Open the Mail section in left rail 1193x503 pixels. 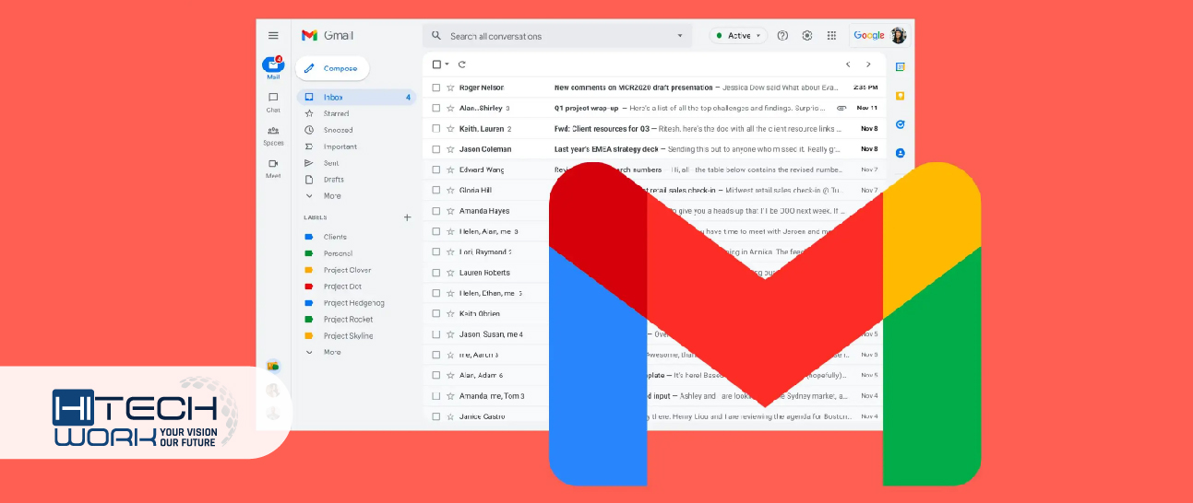click(x=273, y=67)
